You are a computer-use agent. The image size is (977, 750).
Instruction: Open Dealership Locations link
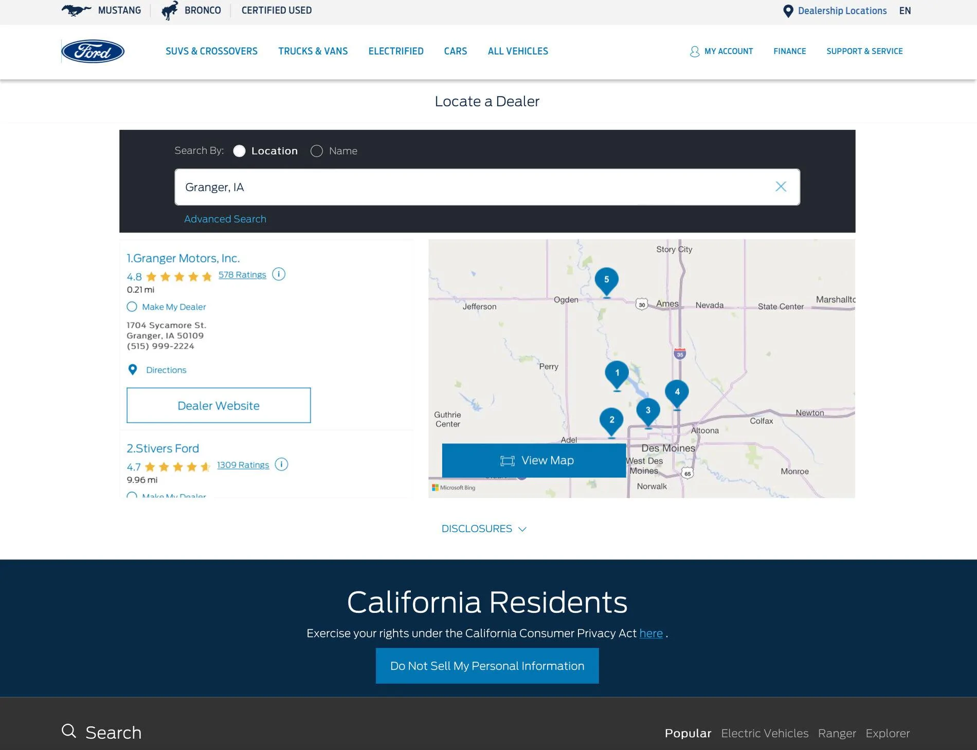tap(842, 11)
